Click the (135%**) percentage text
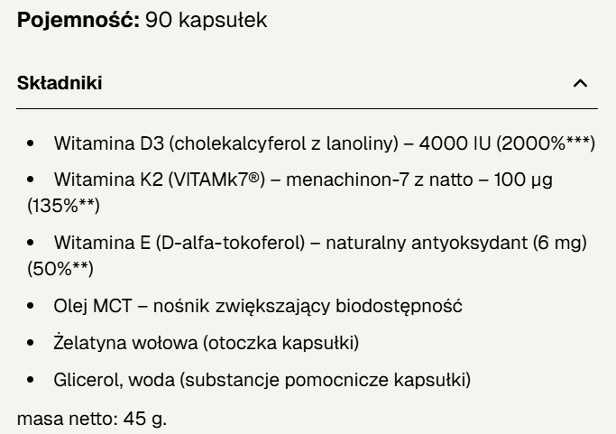616x434 pixels. pyautogui.click(x=64, y=207)
